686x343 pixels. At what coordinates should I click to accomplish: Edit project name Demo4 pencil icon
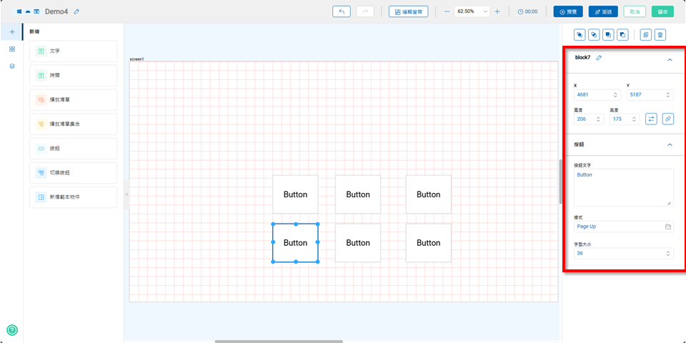coord(76,11)
